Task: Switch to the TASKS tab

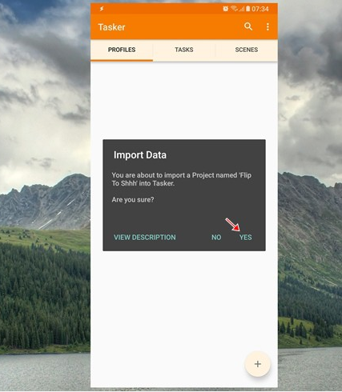Action: pos(184,50)
